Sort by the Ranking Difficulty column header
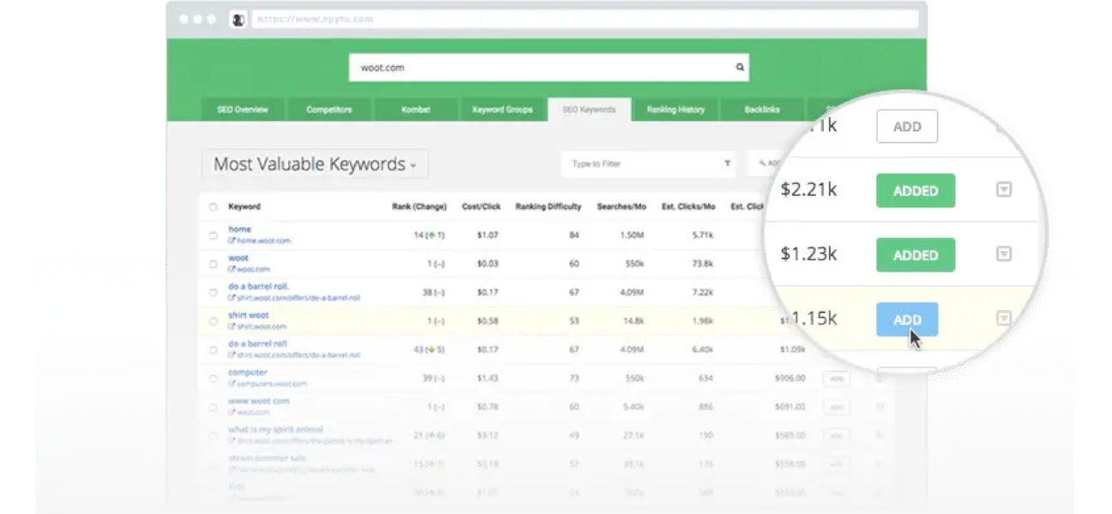Image resolution: width=1112 pixels, height=514 pixels. click(548, 206)
